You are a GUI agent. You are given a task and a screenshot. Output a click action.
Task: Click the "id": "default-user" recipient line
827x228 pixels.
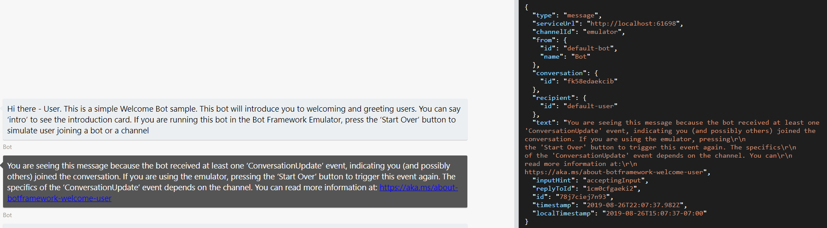579,106
